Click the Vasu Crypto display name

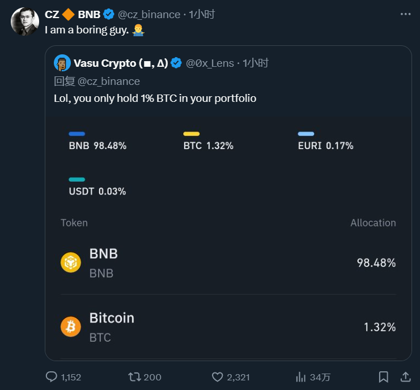click(x=121, y=63)
